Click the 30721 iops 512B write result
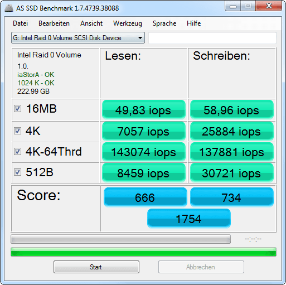Viewport: 286px width, 285px height. tap(232, 173)
